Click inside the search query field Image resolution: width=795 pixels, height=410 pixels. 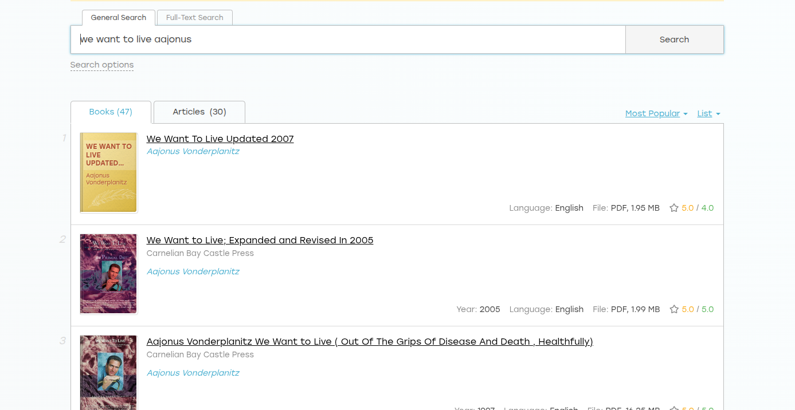pos(344,40)
